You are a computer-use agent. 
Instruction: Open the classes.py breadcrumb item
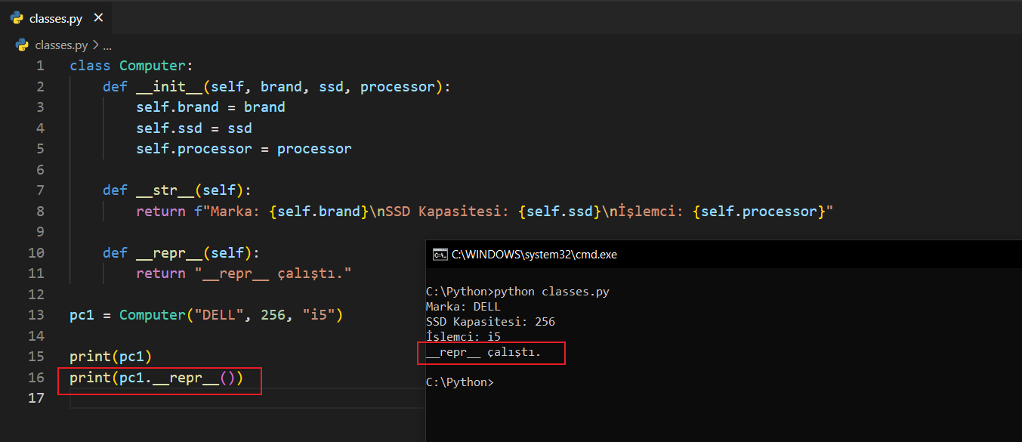[x=61, y=45]
